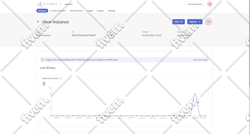
Task: Click the View total usage link
Action: (x=200, y=60)
